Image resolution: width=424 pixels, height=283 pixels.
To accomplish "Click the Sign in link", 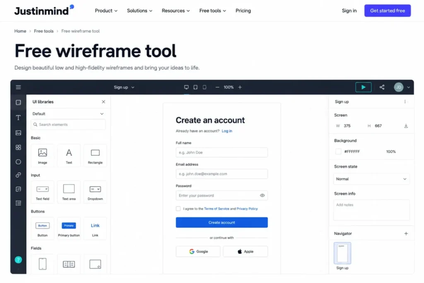I will point(349,10).
